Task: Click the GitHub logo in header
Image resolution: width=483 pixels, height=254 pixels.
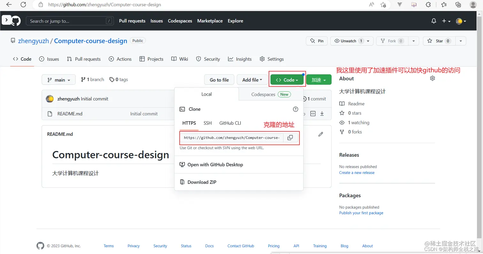Action: [x=16, y=21]
